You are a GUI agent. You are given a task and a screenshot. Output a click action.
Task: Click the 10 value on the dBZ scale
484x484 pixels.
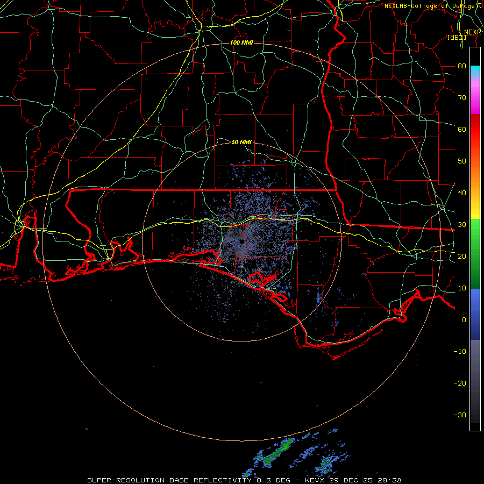[462, 288]
